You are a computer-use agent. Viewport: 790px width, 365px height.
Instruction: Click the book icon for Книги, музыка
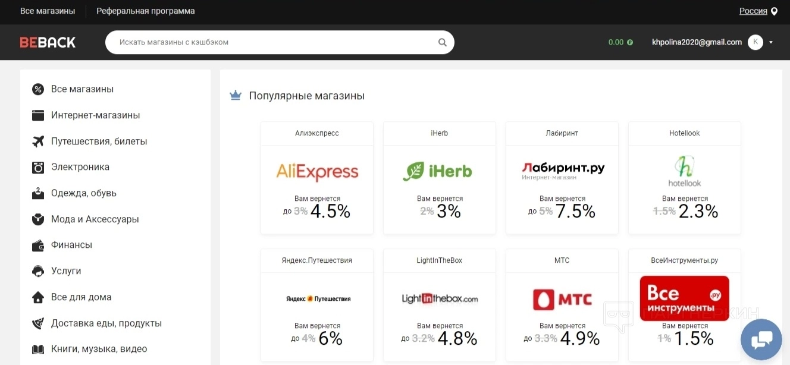38,349
